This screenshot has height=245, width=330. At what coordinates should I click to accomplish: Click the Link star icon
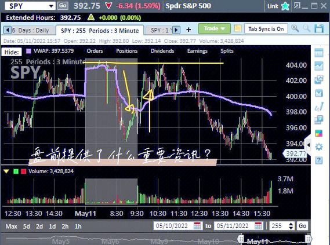pos(285,6)
